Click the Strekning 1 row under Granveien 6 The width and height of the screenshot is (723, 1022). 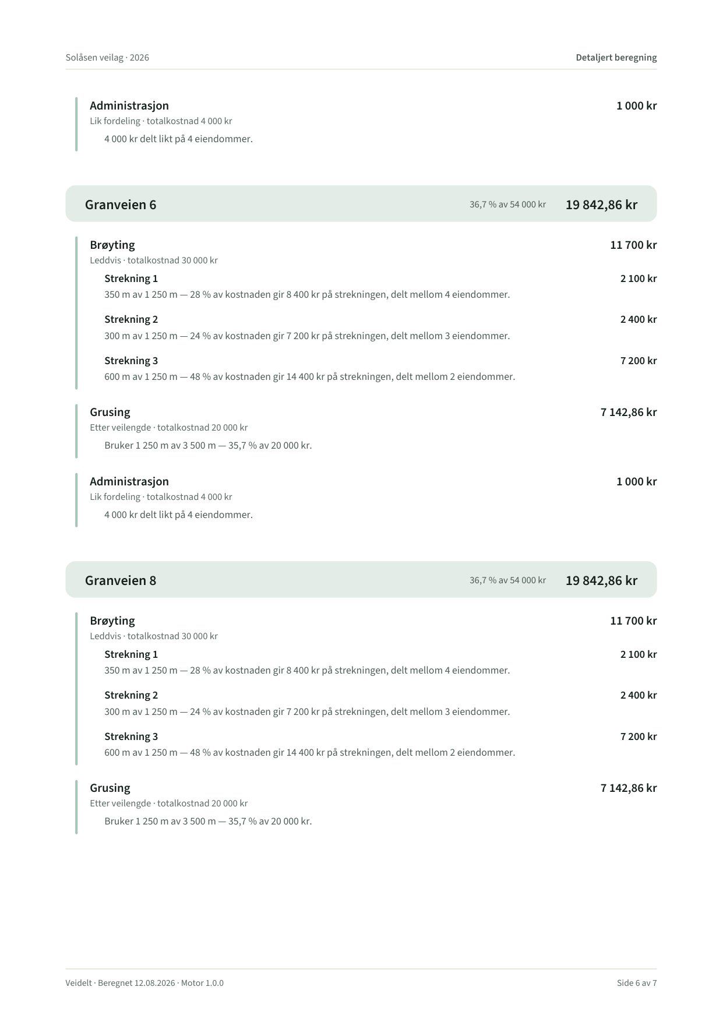[380, 286]
